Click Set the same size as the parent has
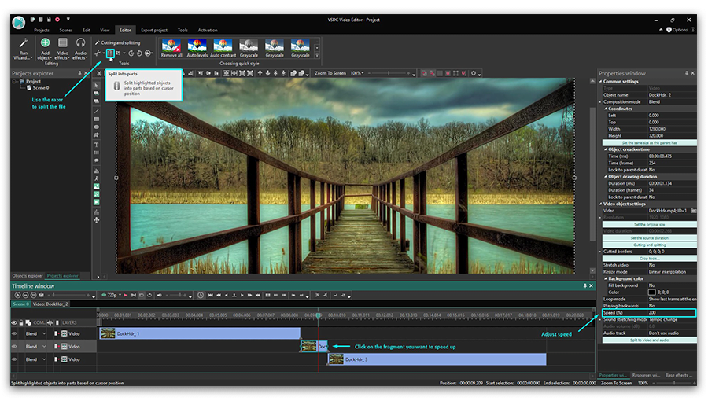 pyautogui.click(x=649, y=142)
